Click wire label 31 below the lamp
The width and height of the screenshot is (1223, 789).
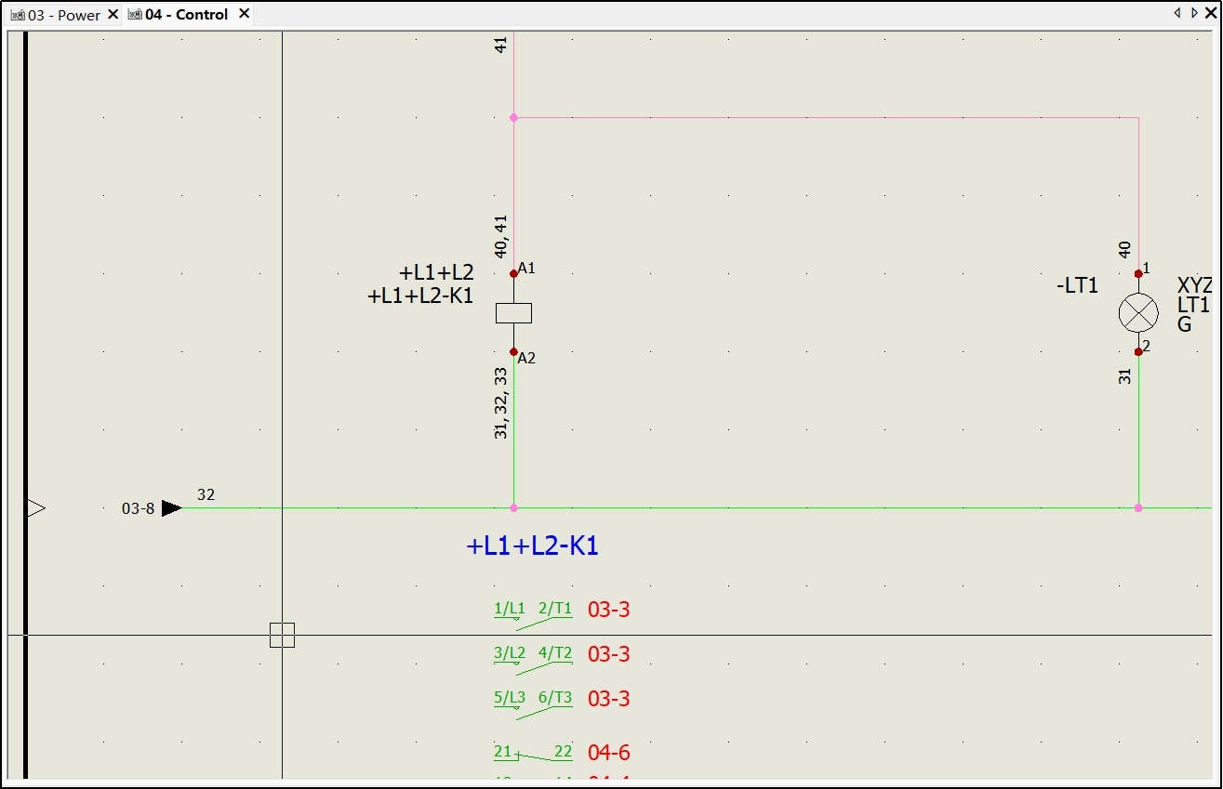point(1125,376)
